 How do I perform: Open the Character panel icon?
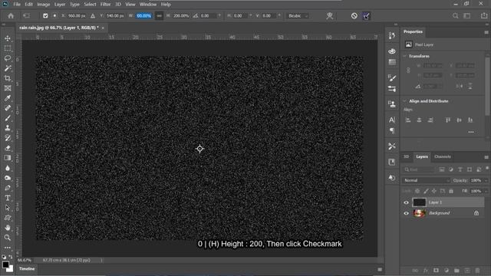click(392, 120)
